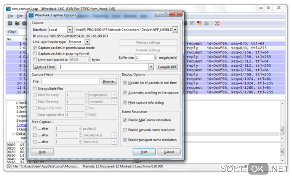292x176 pixels.
Task: Click inside the capture filter text field
Action: pos(104,67)
